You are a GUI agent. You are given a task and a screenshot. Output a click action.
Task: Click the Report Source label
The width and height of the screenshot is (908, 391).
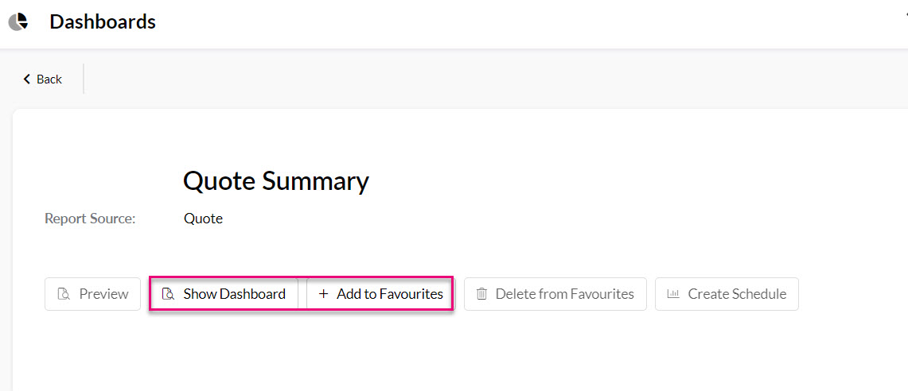[x=90, y=219]
